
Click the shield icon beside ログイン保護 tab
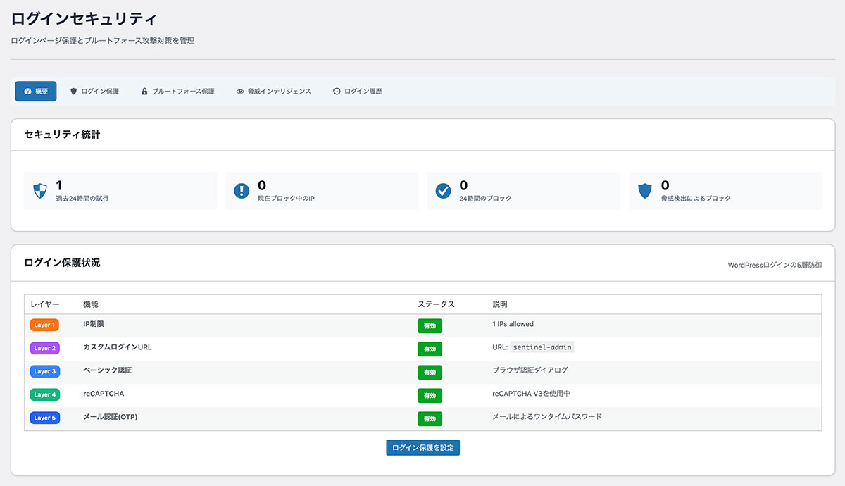point(73,92)
